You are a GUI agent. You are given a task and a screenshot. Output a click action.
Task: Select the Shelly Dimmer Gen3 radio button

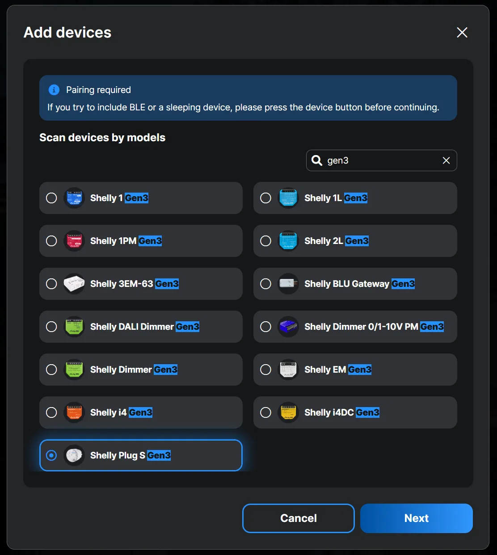point(51,370)
